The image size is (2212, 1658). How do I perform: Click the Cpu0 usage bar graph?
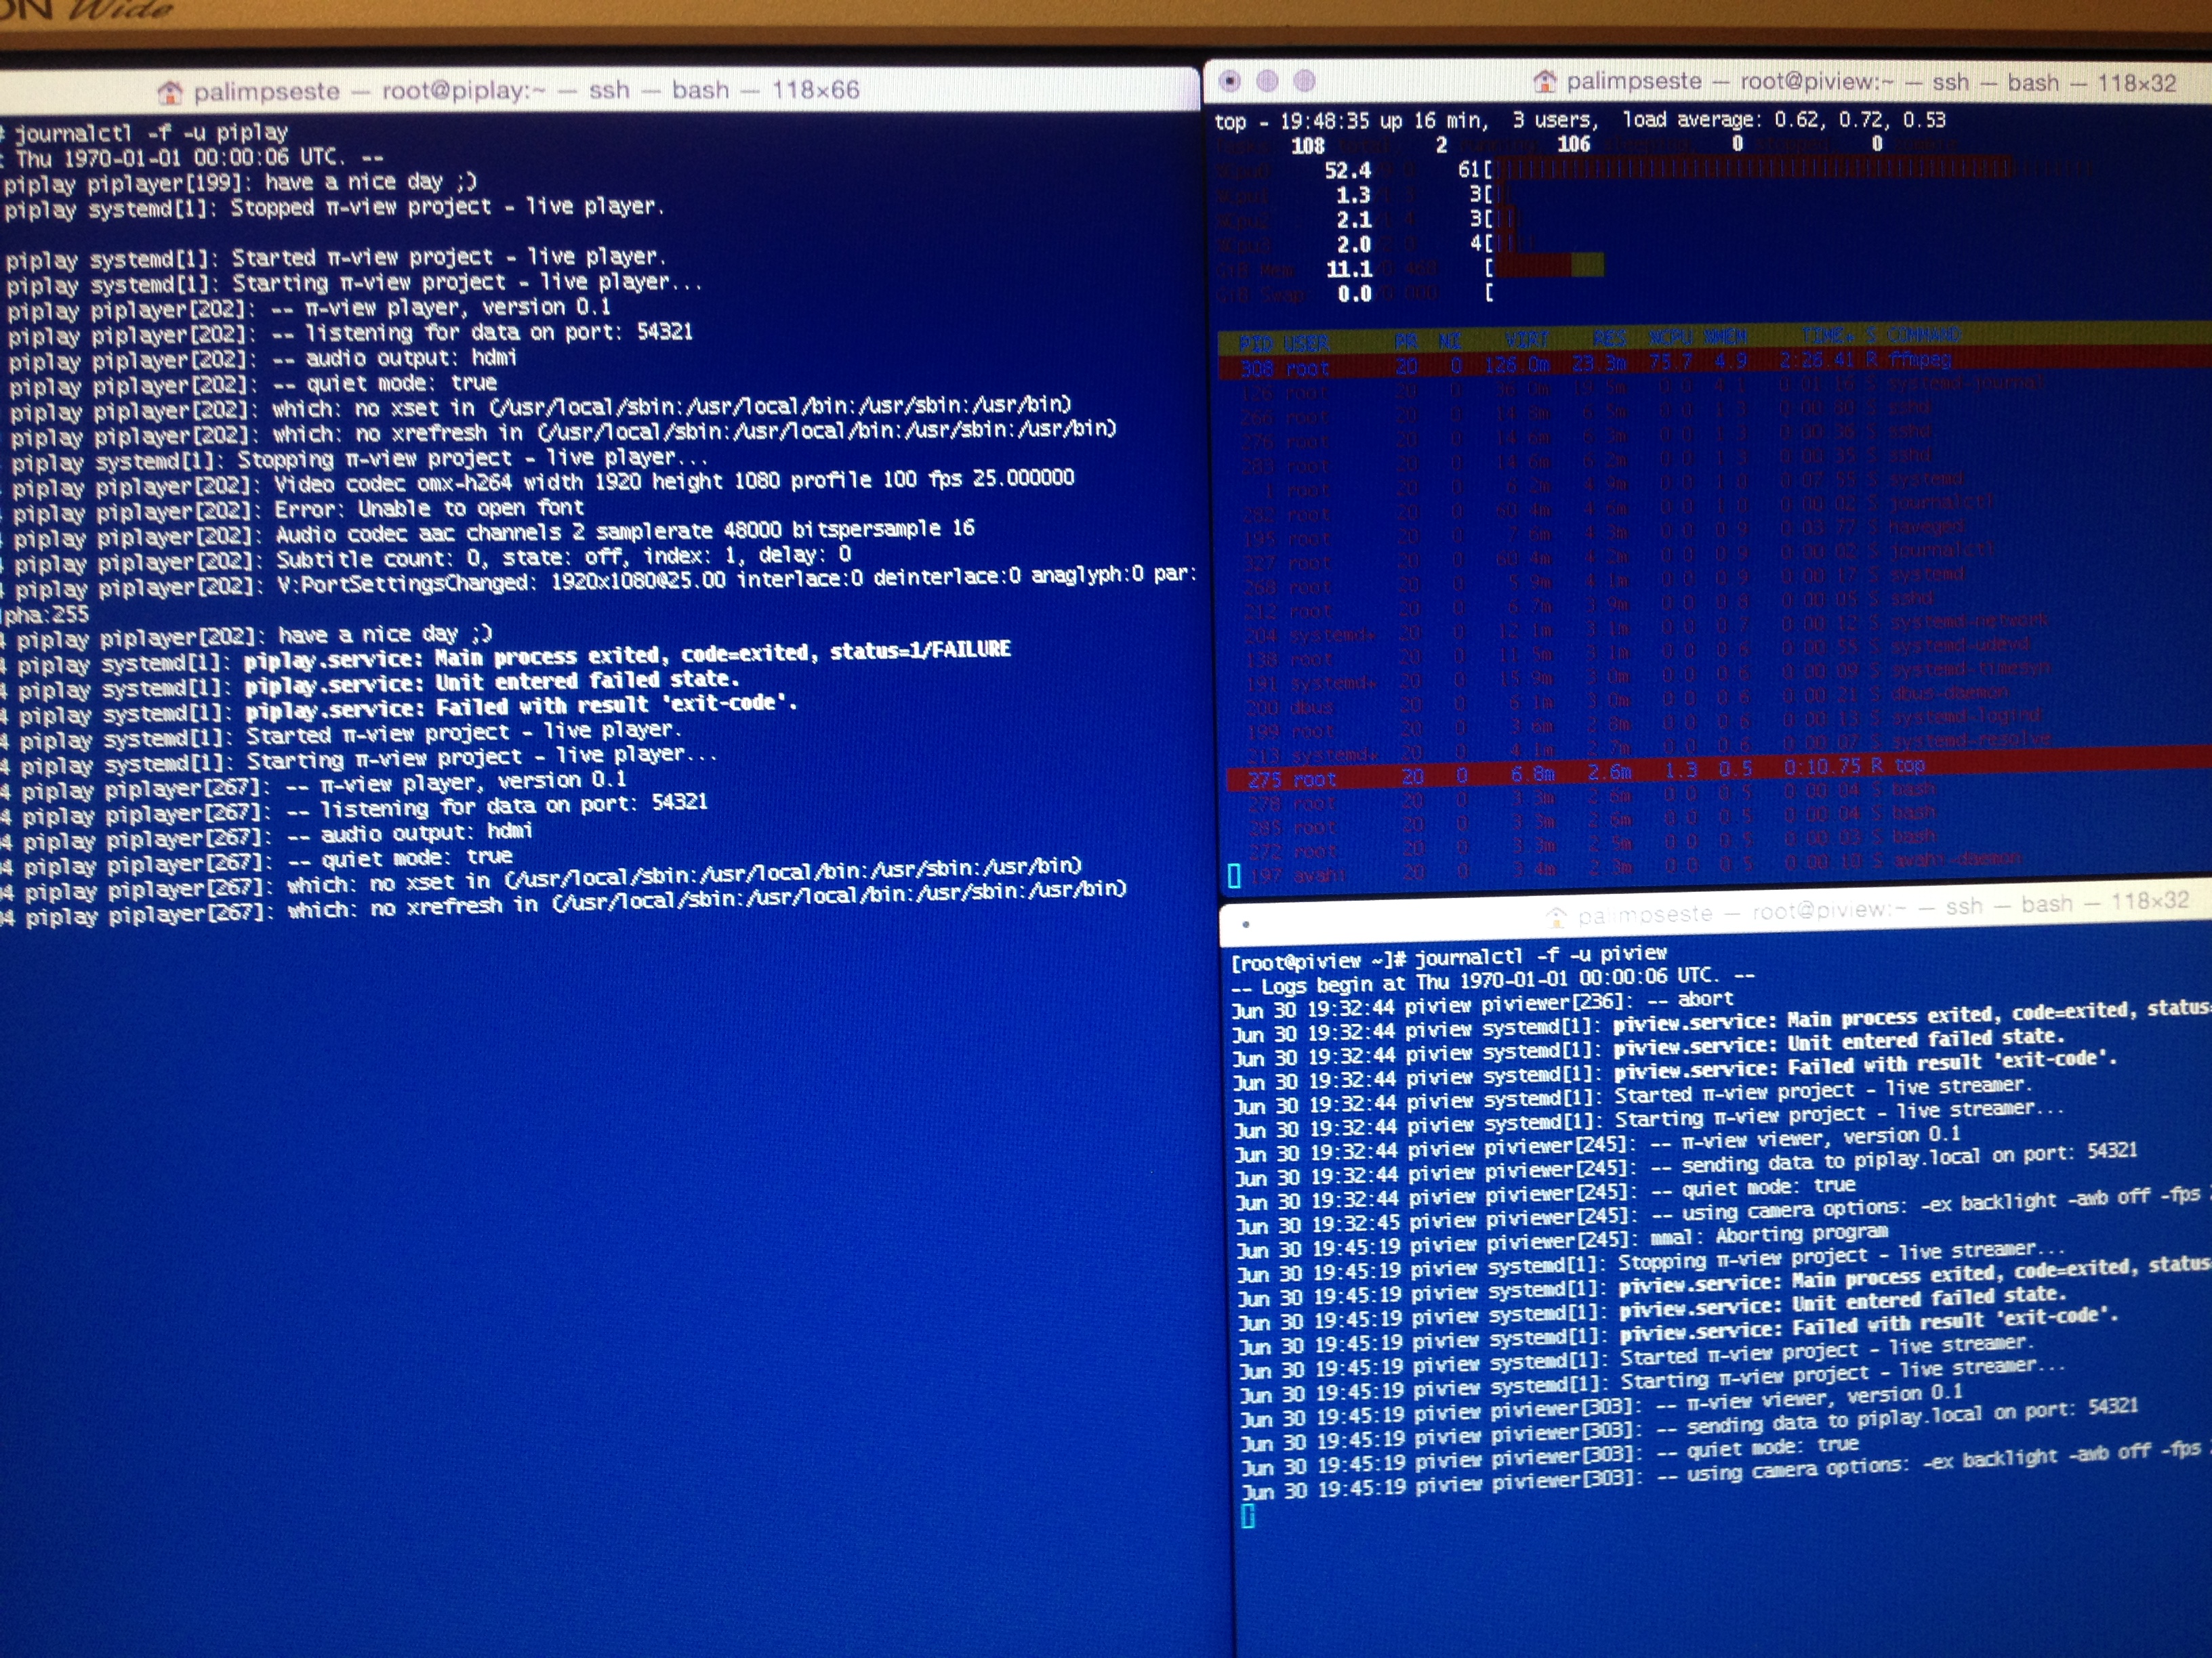coord(1750,169)
